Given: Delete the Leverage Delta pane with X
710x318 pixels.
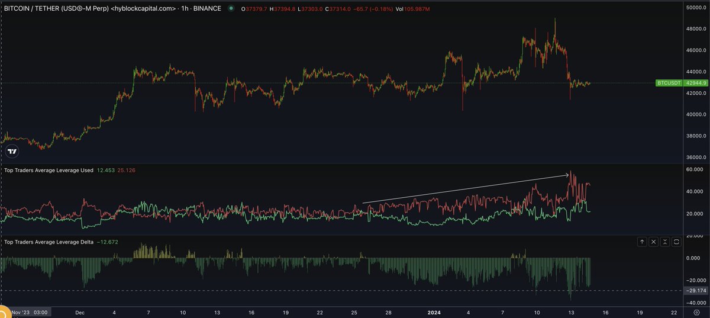Looking at the screenshot, I should (653, 242).
